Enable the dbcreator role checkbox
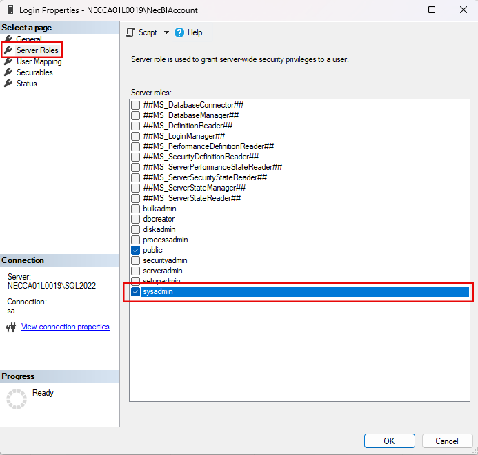Screen dimensions: 478x455 click(x=136, y=219)
